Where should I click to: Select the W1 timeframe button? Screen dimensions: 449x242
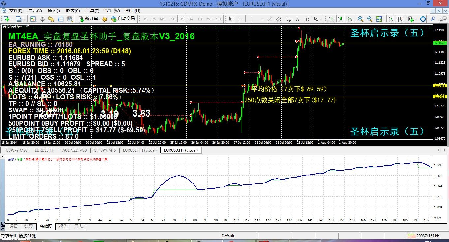pyautogui.click(x=209, y=19)
